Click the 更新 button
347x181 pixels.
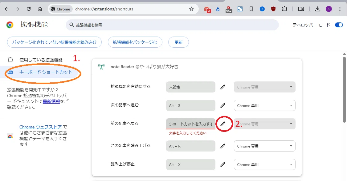click(178, 42)
